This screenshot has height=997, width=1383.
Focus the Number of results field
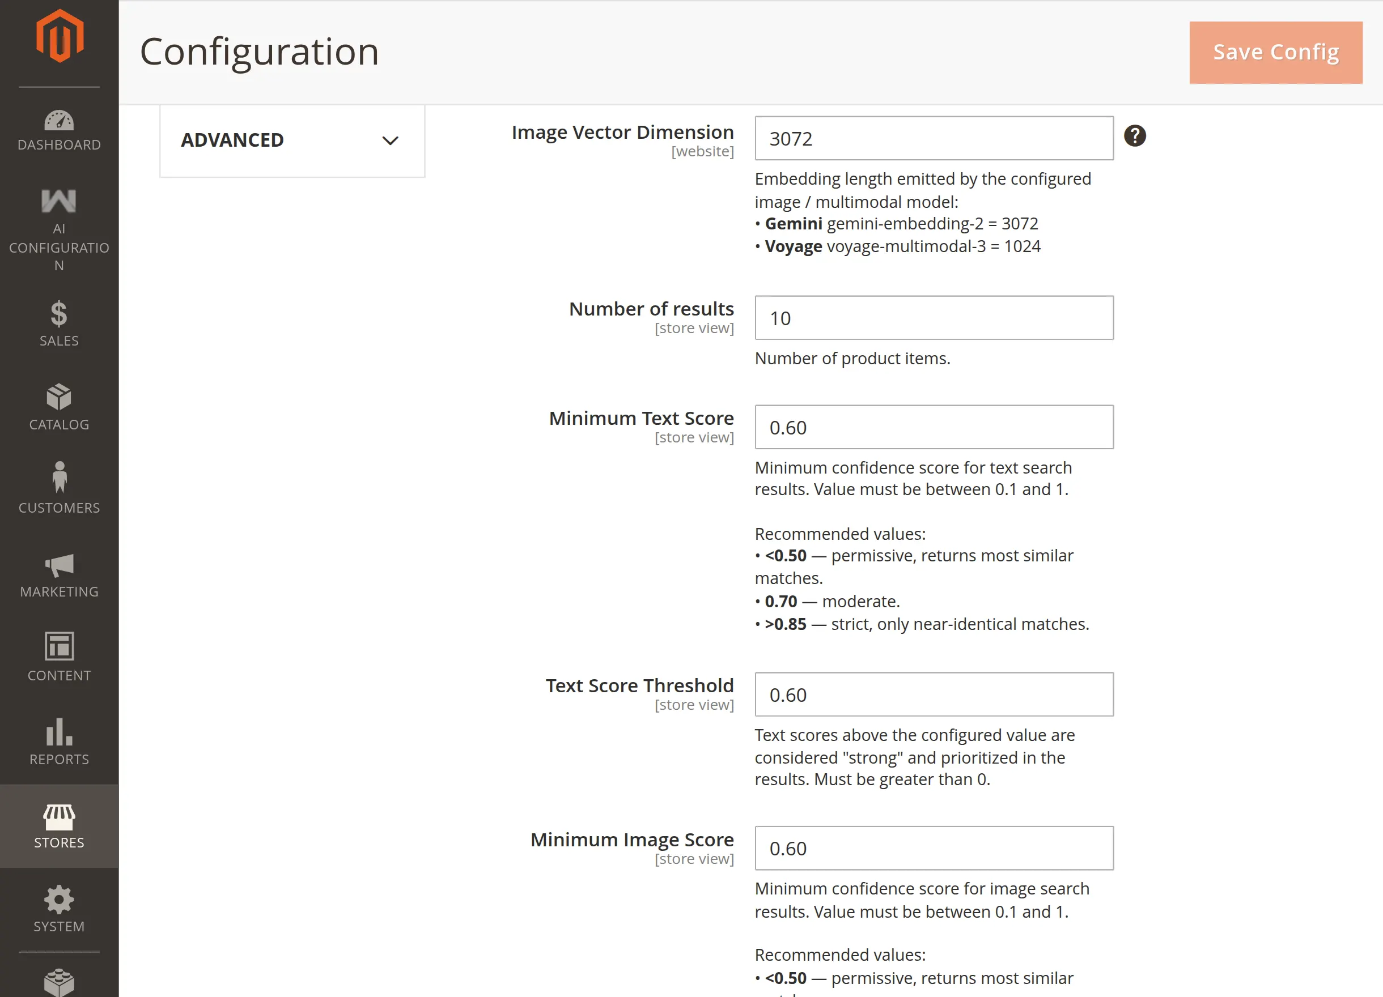(x=934, y=318)
